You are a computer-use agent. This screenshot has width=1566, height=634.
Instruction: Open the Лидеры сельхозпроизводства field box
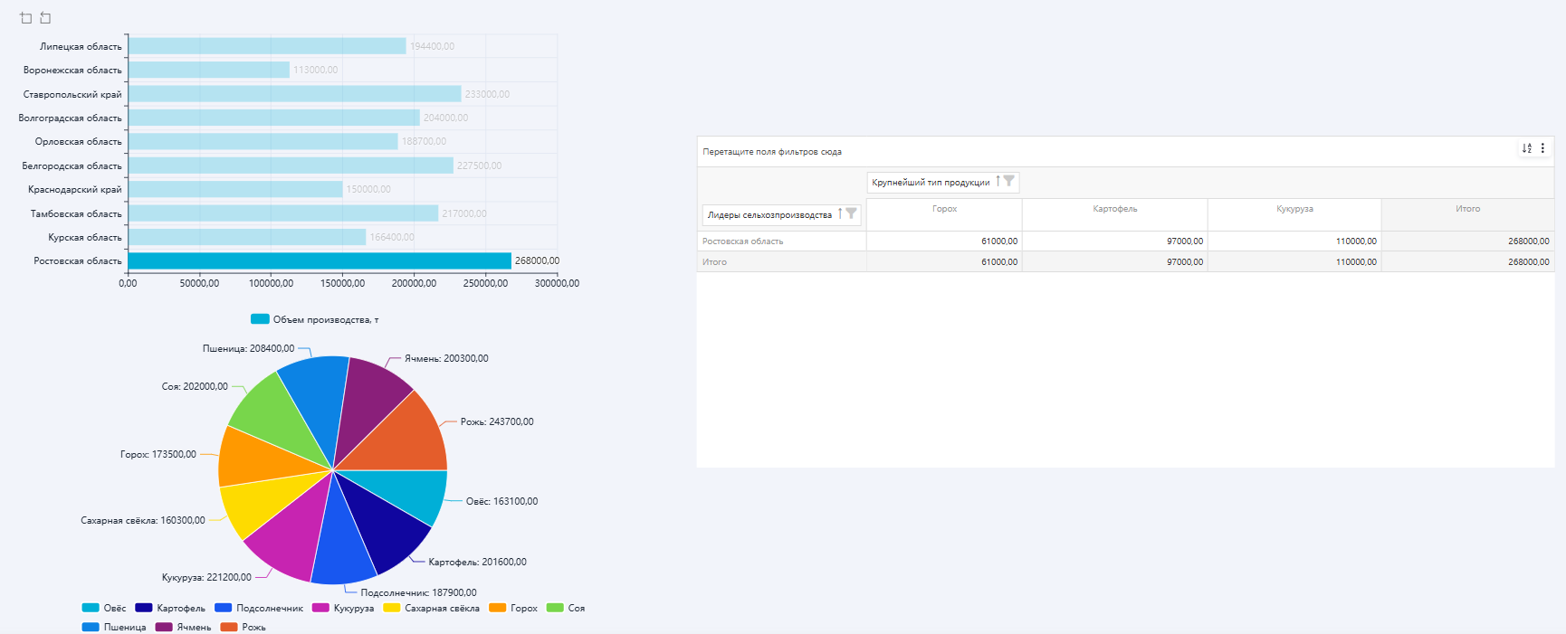tap(769, 215)
